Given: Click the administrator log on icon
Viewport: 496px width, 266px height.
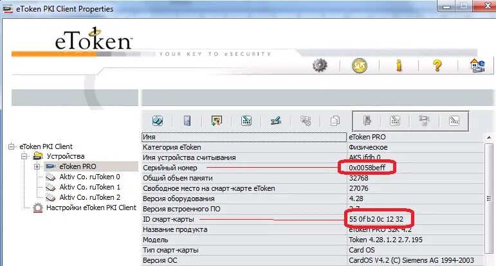Looking at the screenshot, I should coord(367,121).
